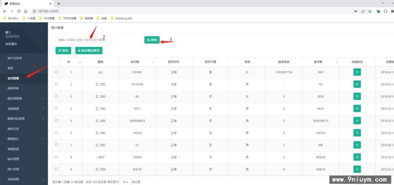Select the radio button for 王二狗2
Viewport: 394px width, 185px height.
point(56,84)
